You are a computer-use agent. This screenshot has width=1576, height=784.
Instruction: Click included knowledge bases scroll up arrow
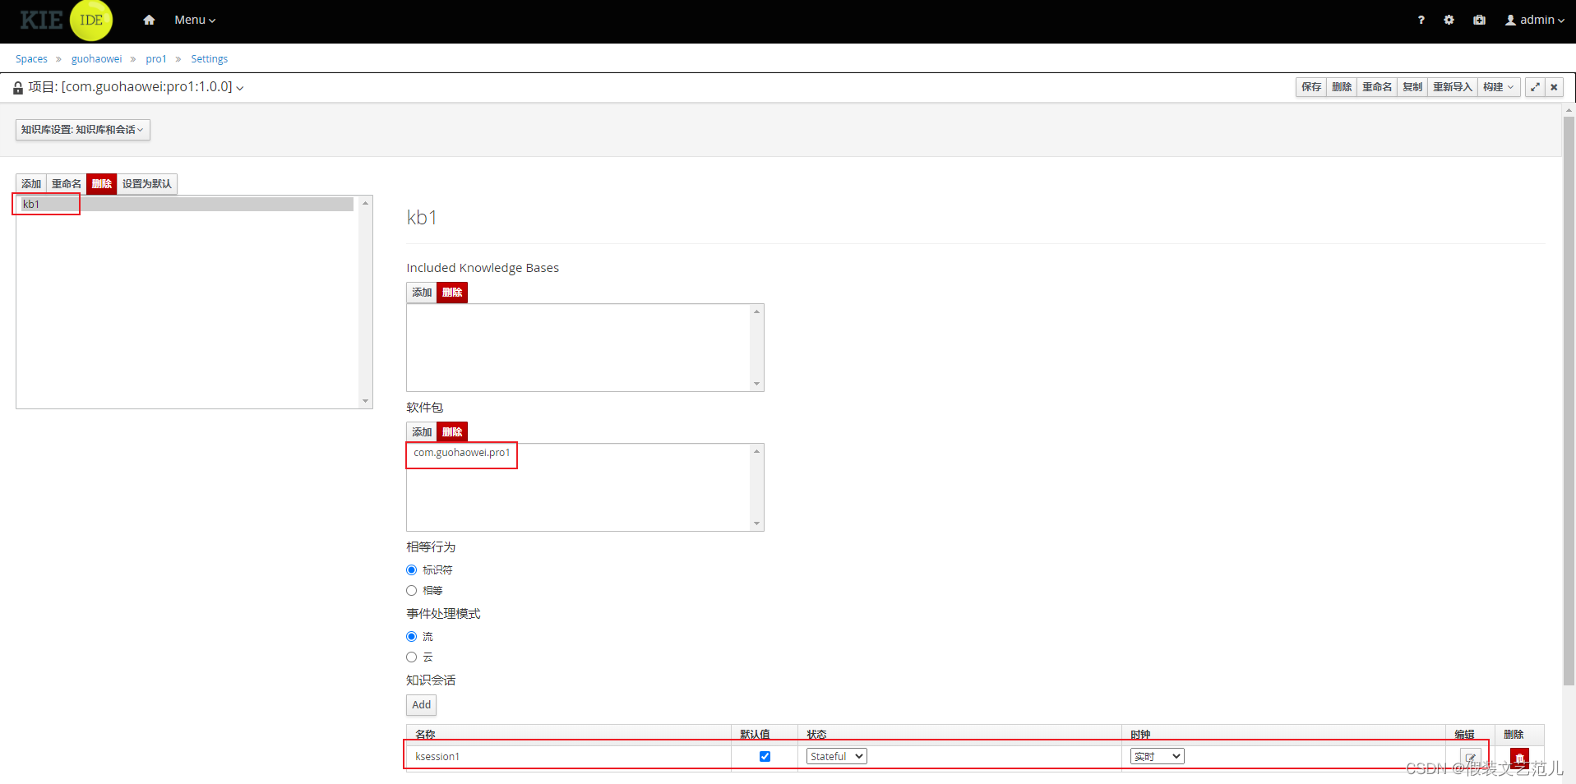click(x=756, y=311)
